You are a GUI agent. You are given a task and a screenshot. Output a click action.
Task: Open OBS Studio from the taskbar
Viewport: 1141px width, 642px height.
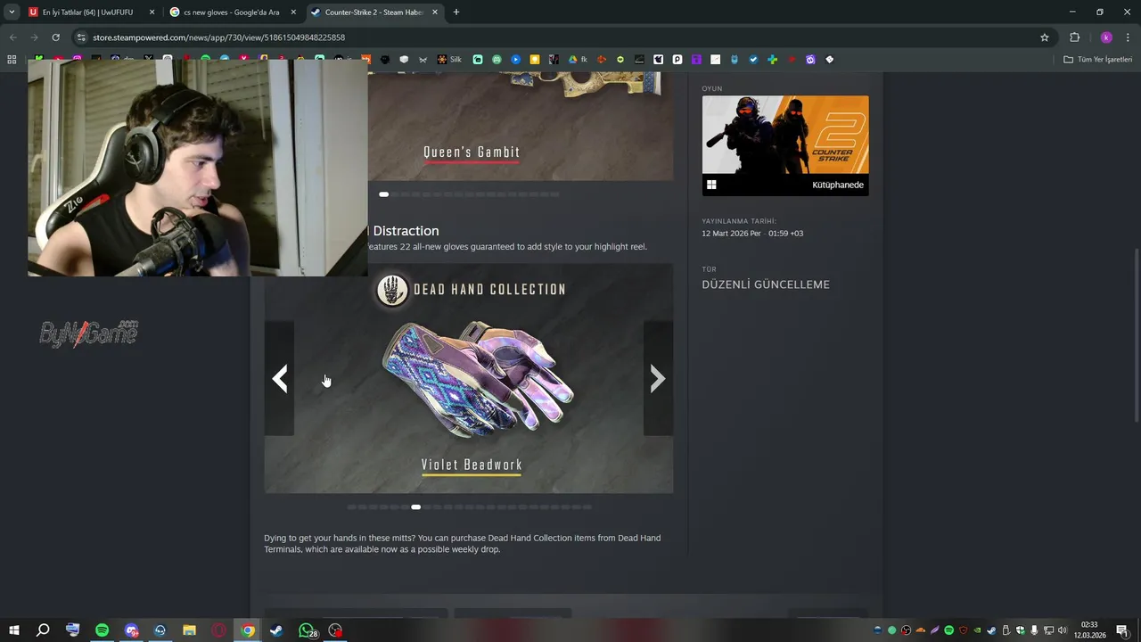coord(335,630)
